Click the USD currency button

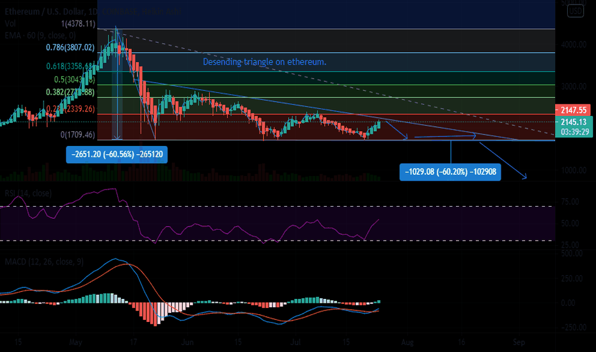click(575, 11)
